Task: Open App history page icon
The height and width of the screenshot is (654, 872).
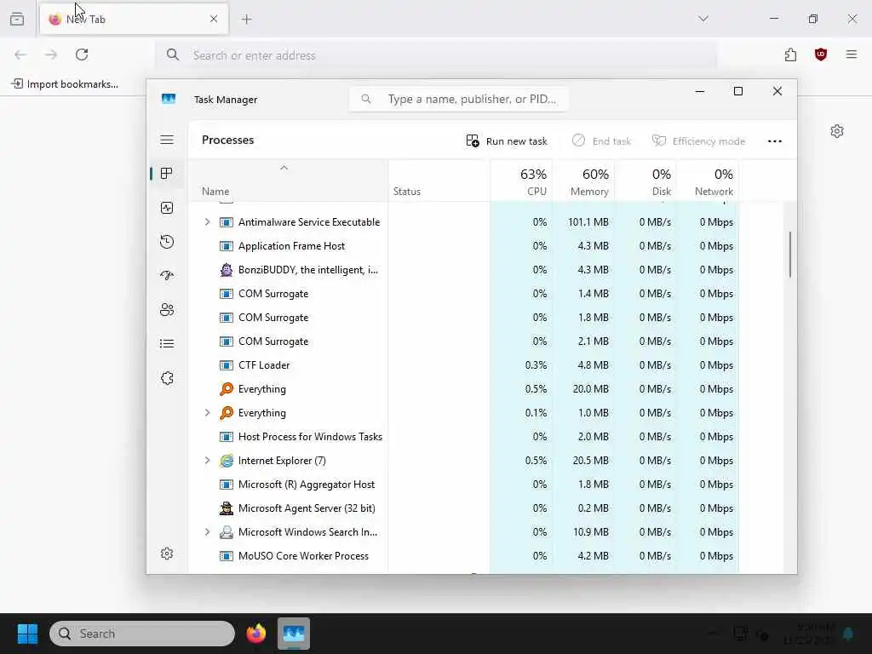Action: pyautogui.click(x=167, y=242)
